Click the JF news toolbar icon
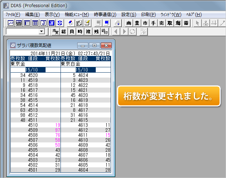Screen dimensions: 226x178 click(52, 23)
